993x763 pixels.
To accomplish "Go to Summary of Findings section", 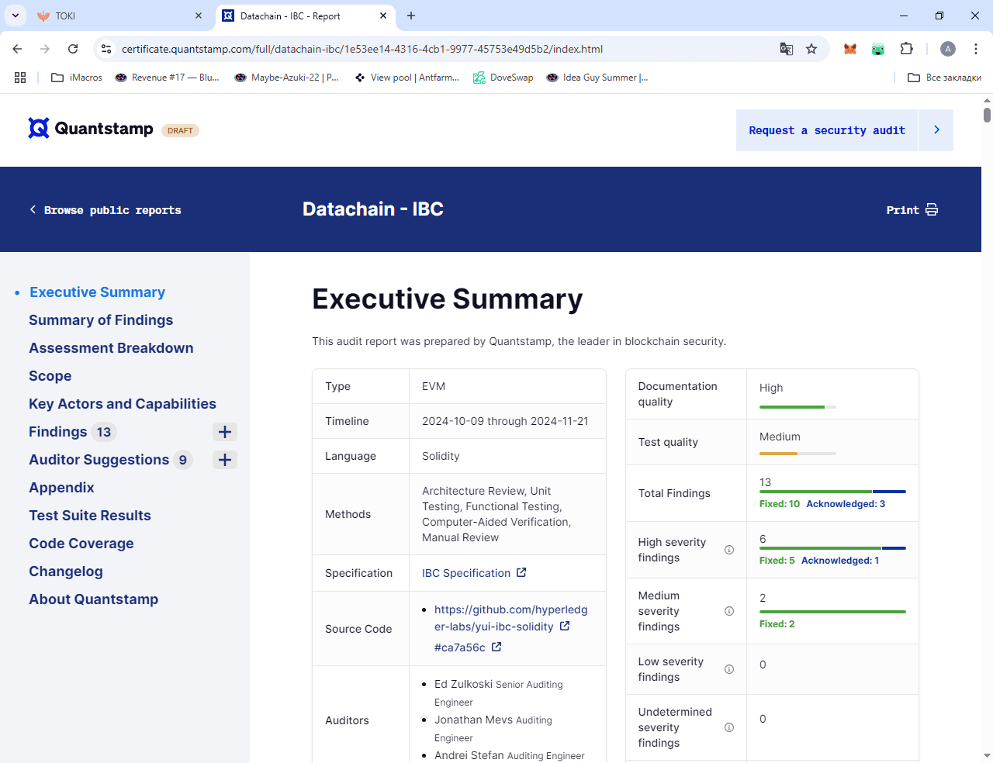I will coord(101,320).
